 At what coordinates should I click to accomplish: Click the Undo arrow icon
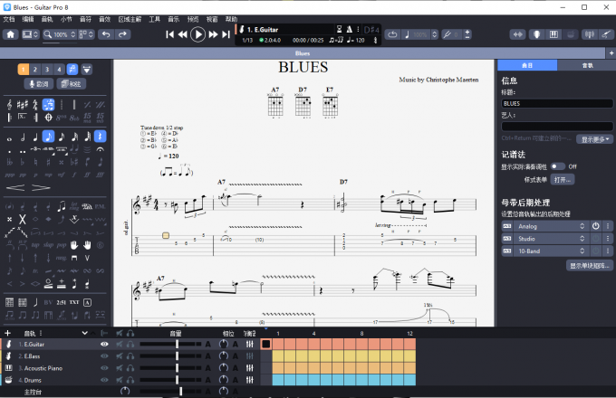[104, 34]
